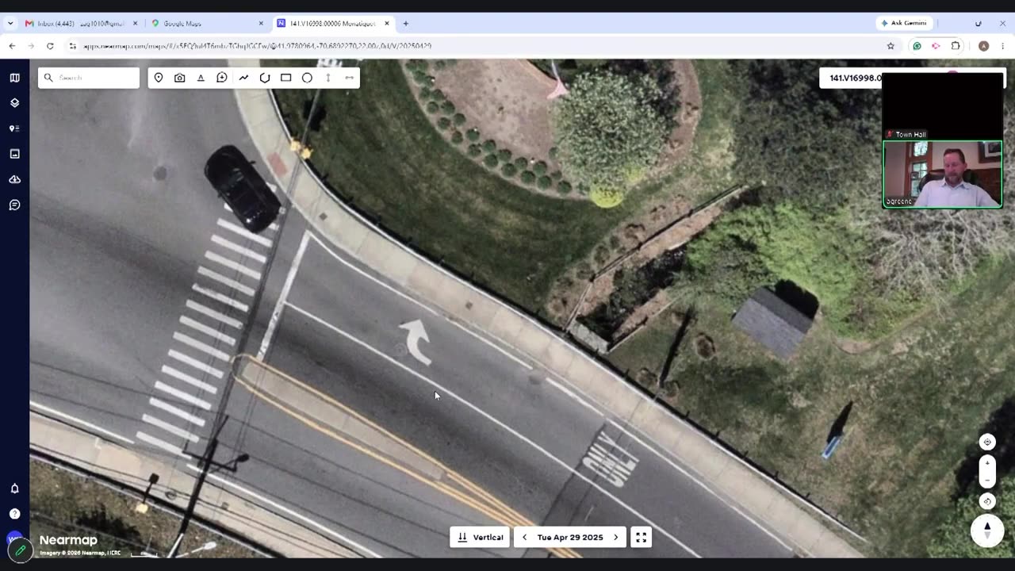Open the pinned locations list icon
The width and height of the screenshot is (1015, 571).
tap(14, 128)
